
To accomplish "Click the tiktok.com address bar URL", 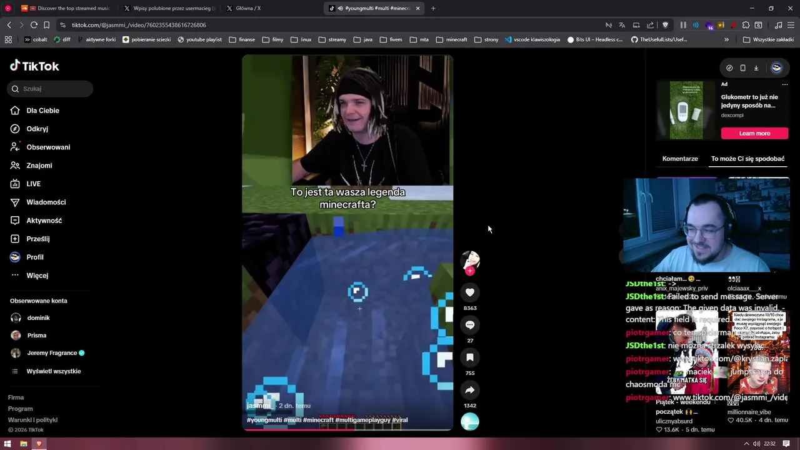I will (x=139, y=25).
